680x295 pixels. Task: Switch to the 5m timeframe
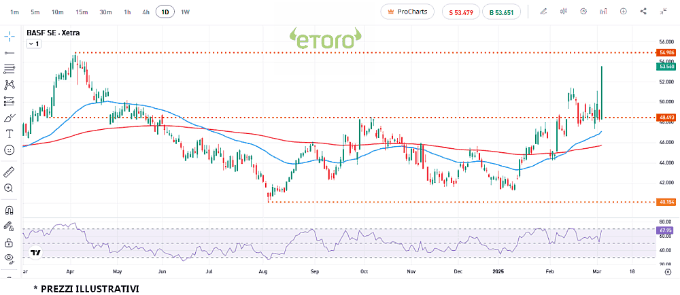pyautogui.click(x=35, y=12)
